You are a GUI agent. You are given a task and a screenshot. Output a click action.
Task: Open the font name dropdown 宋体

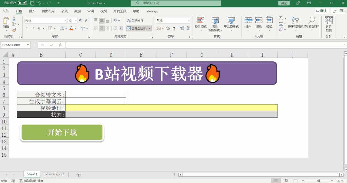(65, 21)
